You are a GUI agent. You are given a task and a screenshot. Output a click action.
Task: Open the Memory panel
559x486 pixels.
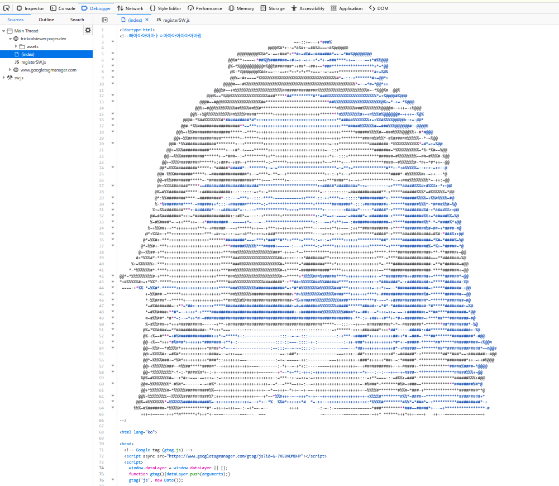pyautogui.click(x=241, y=8)
